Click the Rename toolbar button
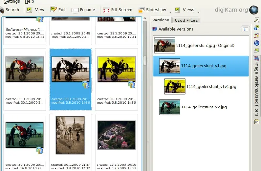Viewport: 261px width, 171px height. pos(83,10)
